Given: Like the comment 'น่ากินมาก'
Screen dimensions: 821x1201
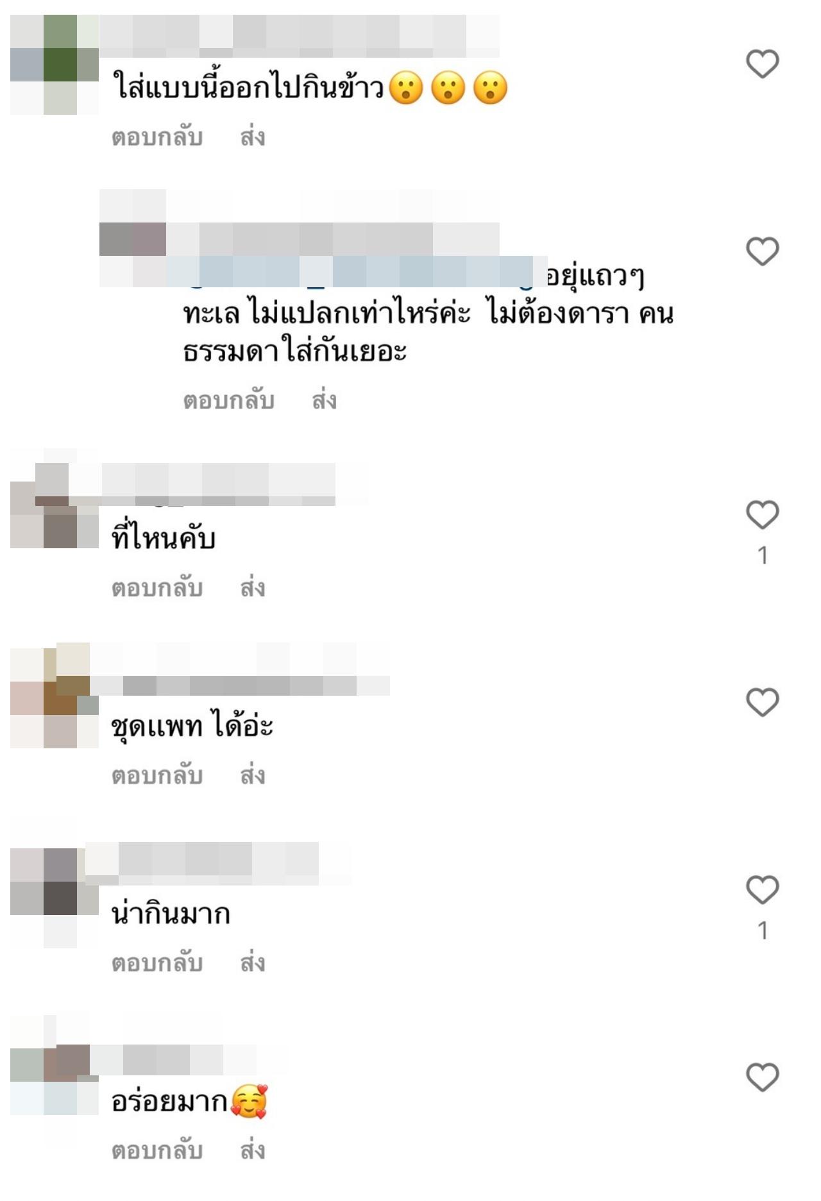Looking at the screenshot, I should pyautogui.click(x=762, y=889).
